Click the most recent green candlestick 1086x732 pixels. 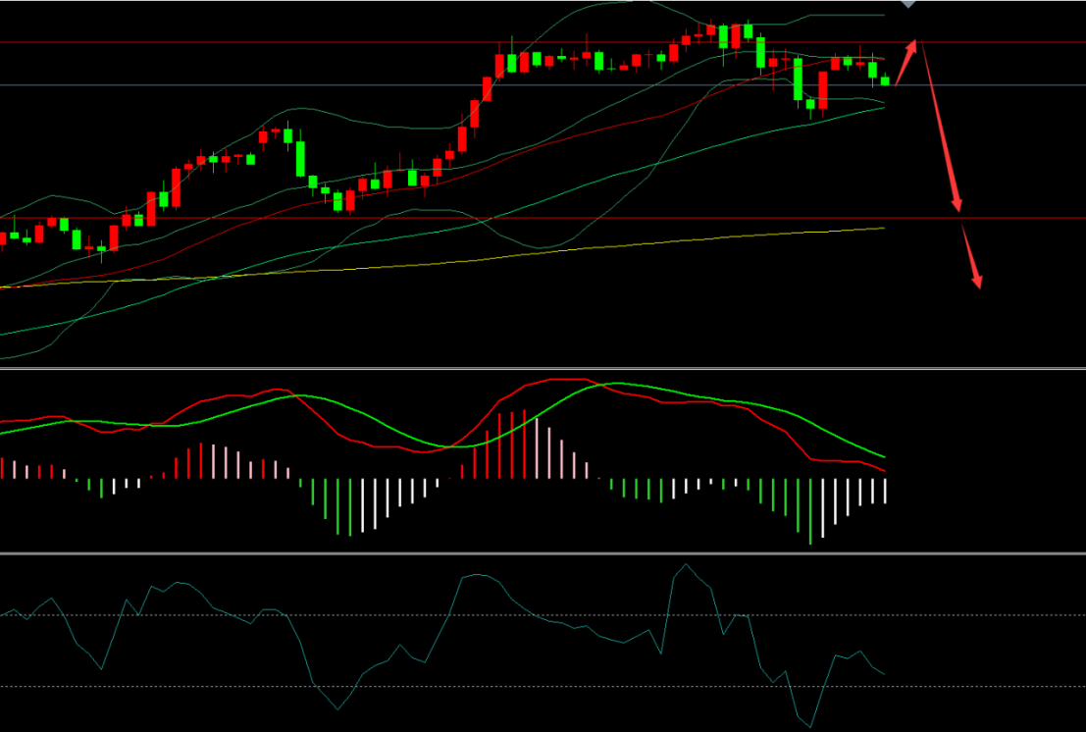coord(885,80)
